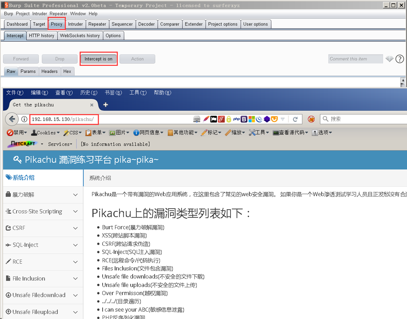Open the Burp 'Project' menu
407x319 pixels.
(23, 14)
